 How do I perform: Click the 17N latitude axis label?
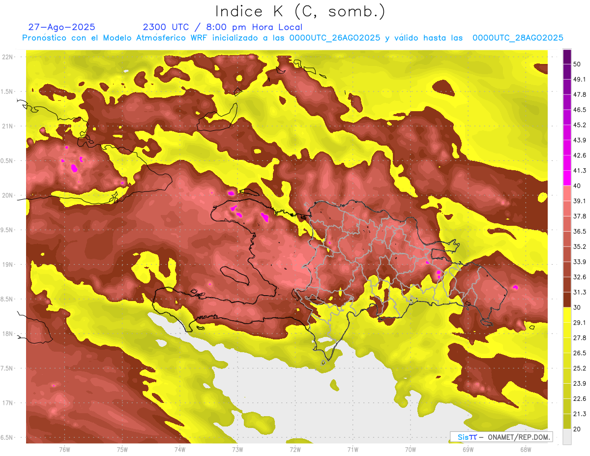pos(7,403)
